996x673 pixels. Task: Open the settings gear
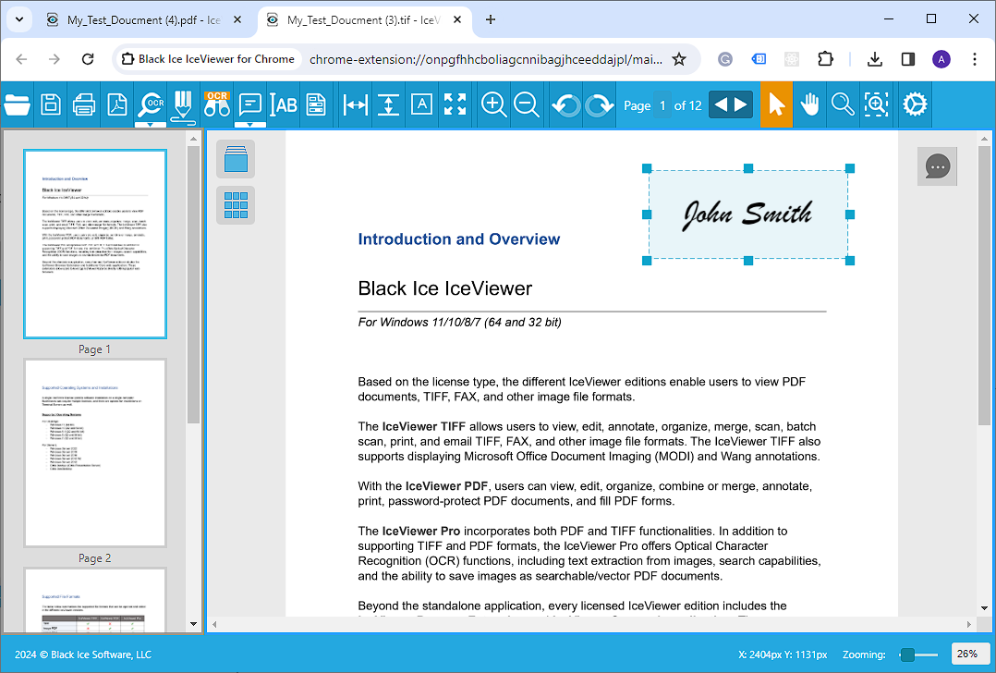915,104
